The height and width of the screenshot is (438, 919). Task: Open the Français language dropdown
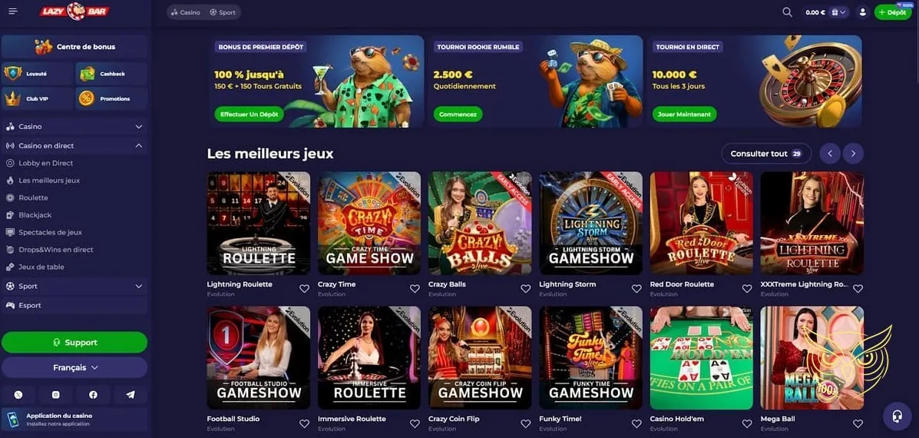74,367
